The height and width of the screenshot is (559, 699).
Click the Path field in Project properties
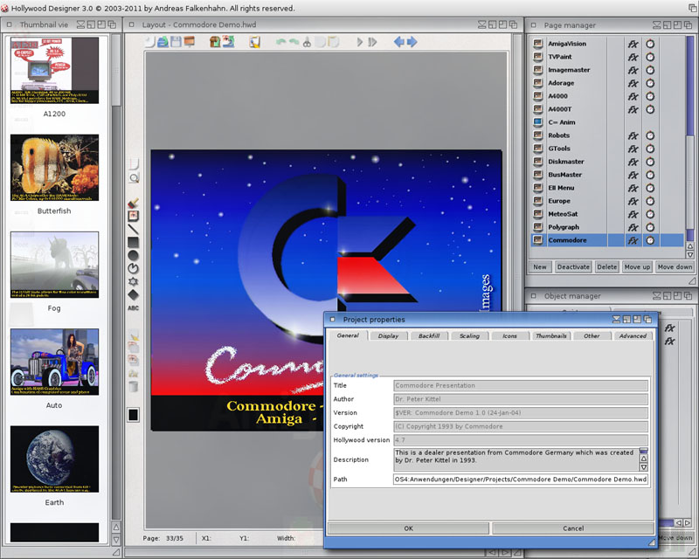point(521,480)
